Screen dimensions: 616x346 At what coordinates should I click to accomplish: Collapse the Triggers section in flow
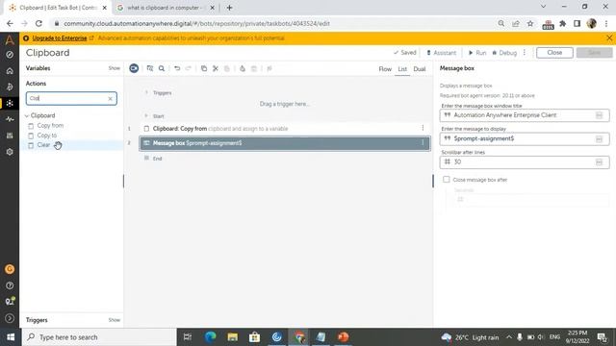tap(146, 92)
